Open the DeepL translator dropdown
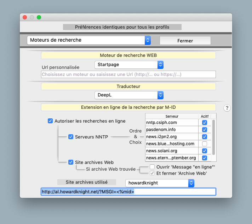The height and width of the screenshot is (224, 252). (x=129, y=95)
